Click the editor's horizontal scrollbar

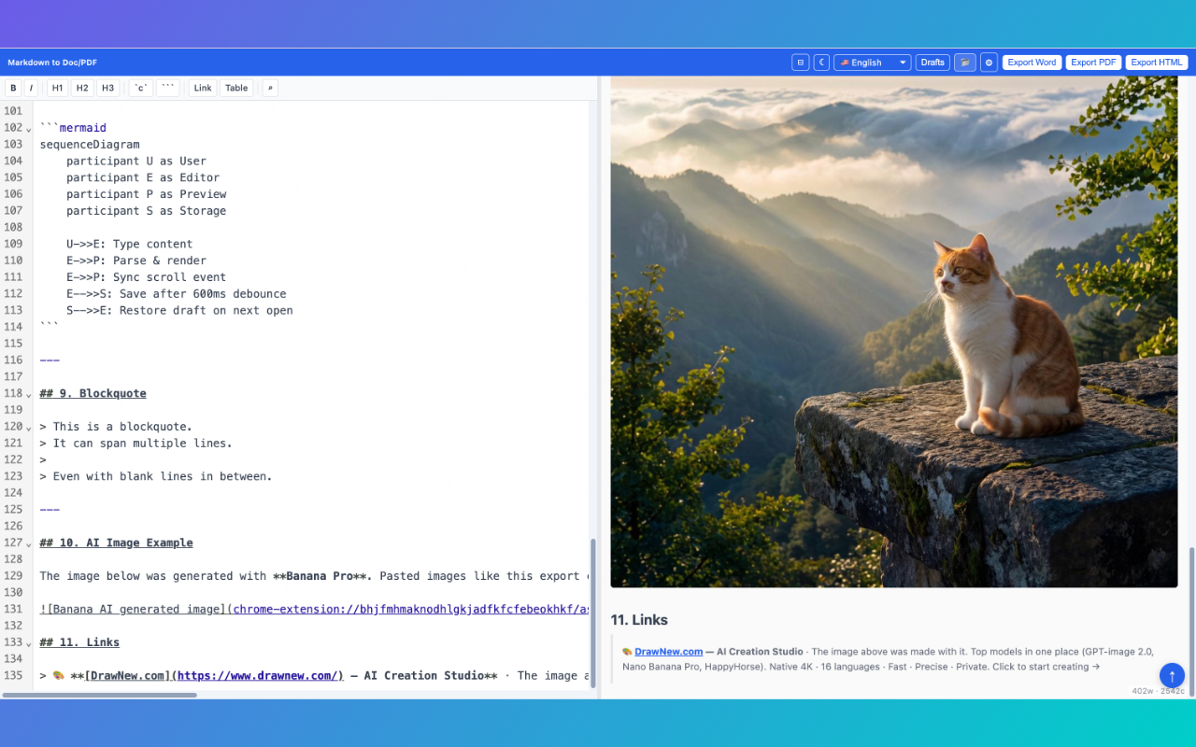pyautogui.click(x=100, y=695)
